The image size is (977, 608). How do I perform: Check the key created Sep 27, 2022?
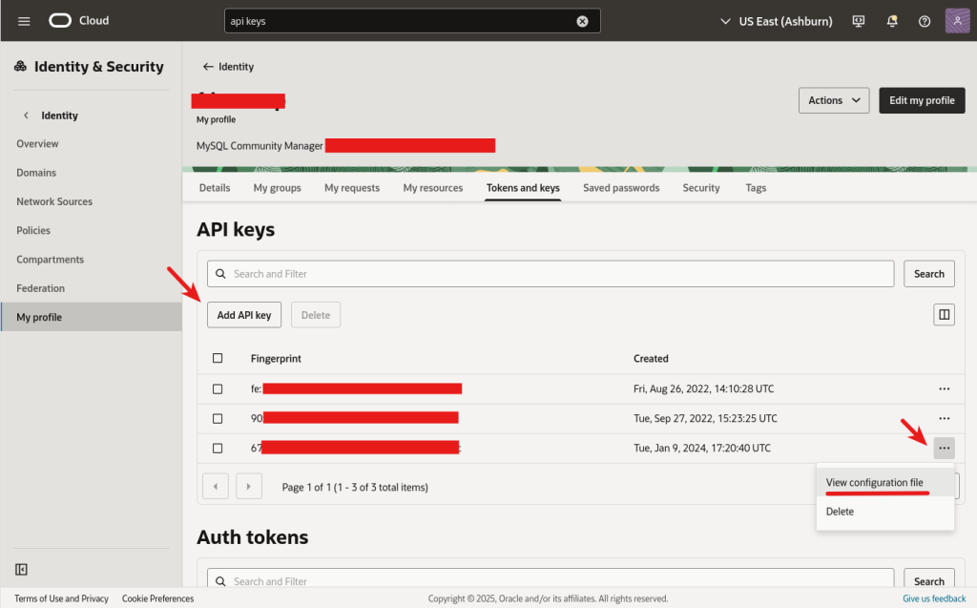pyautogui.click(x=218, y=418)
